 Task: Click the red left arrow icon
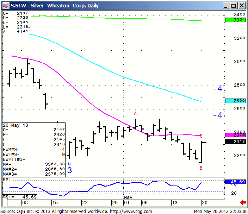coord(243,202)
